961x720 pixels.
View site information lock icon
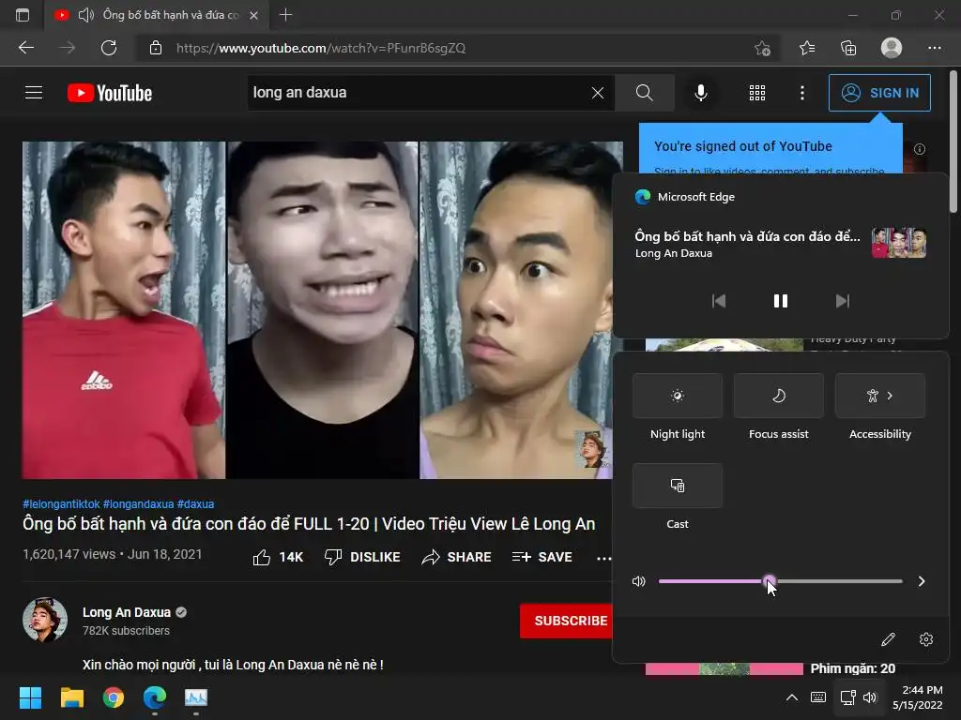tap(156, 48)
